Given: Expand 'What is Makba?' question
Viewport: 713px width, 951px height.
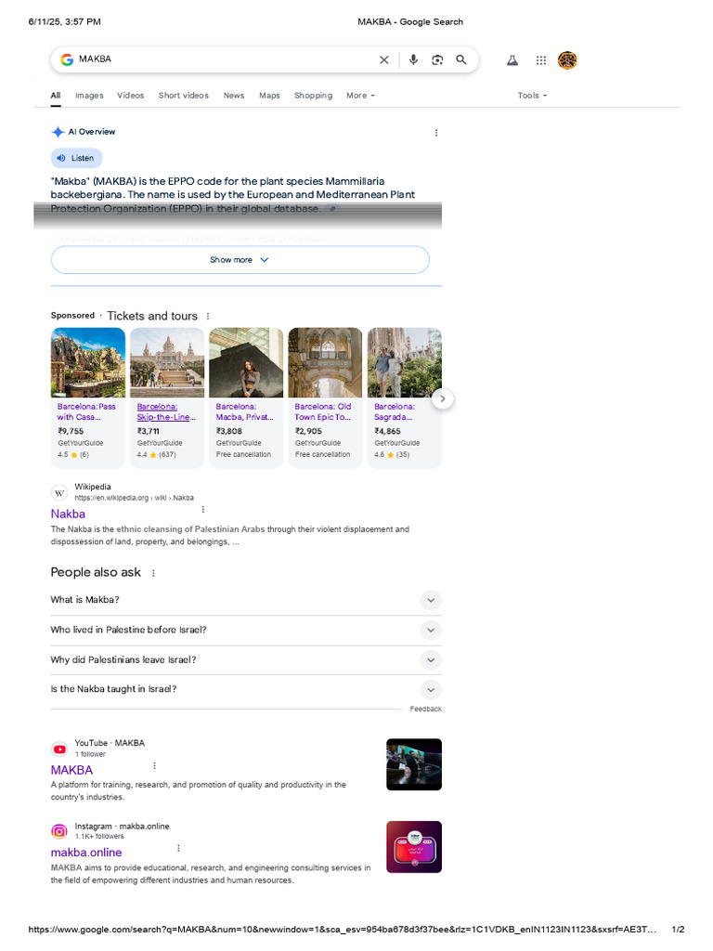Looking at the screenshot, I should pos(246,600).
